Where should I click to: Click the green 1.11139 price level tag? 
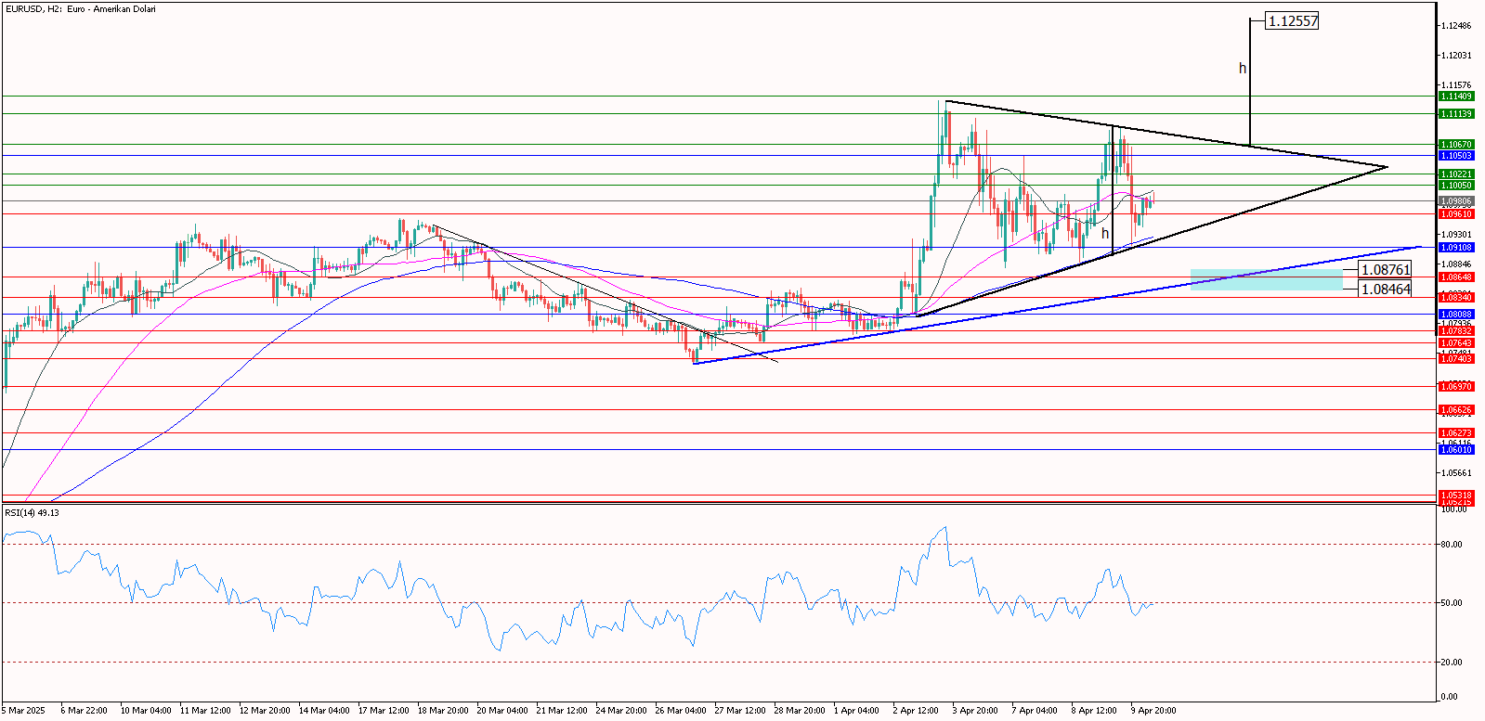pos(1456,114)
